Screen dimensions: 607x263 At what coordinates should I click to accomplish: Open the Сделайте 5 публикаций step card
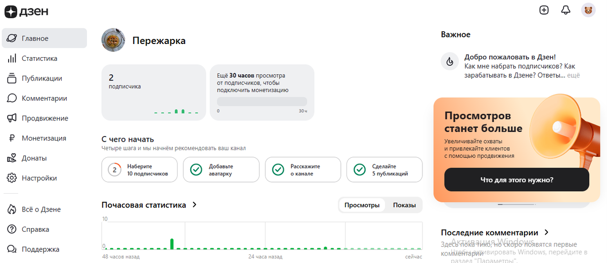[x=384, y=169]
